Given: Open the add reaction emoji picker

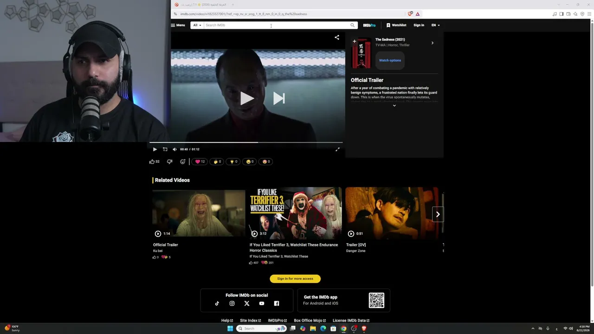Looking at the screenshot, I should 183,161.
